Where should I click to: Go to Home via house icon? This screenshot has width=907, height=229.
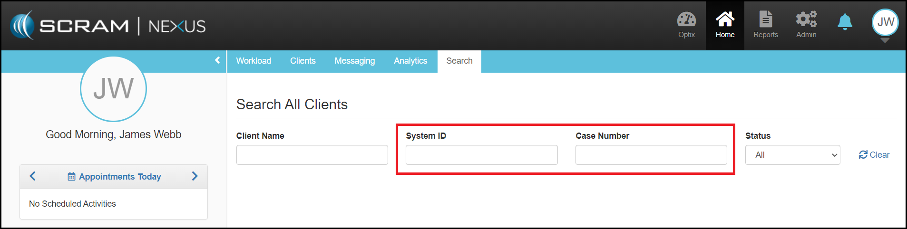[x=725, y=20]
